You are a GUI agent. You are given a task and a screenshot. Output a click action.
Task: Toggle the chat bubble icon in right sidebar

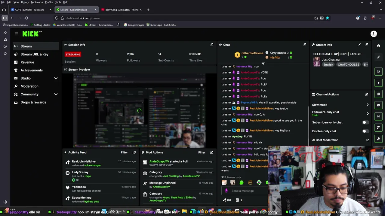click(x=379, y=105)
